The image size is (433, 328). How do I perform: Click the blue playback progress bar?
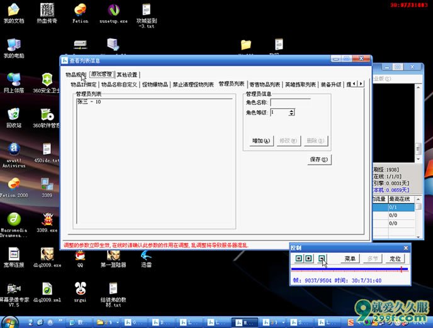coord(349,269)
